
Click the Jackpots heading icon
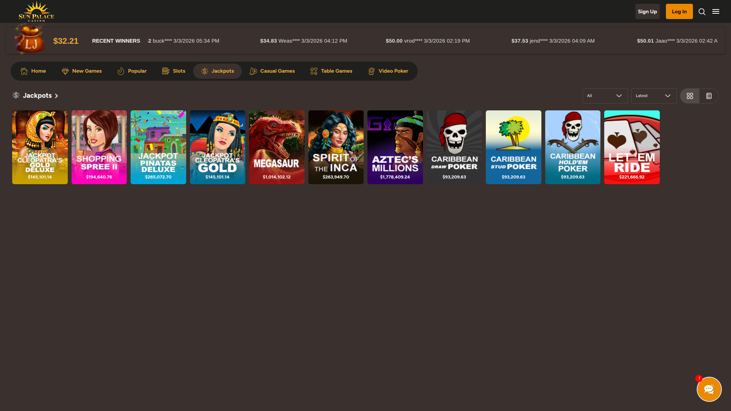coord(16,95)
